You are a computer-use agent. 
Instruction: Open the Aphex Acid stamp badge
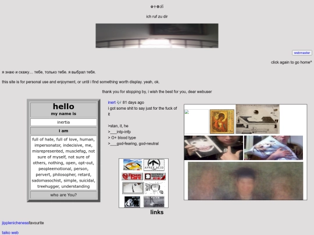[154, 165]
